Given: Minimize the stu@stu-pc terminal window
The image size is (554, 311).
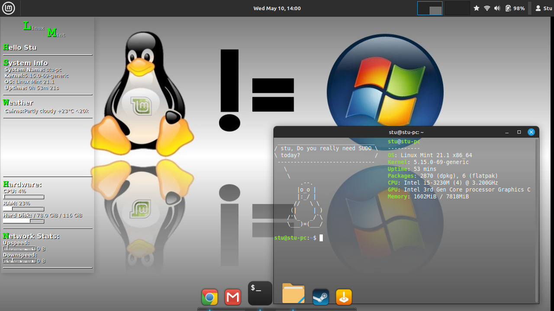Looking at the screenshot, I should tap(507, 132).
